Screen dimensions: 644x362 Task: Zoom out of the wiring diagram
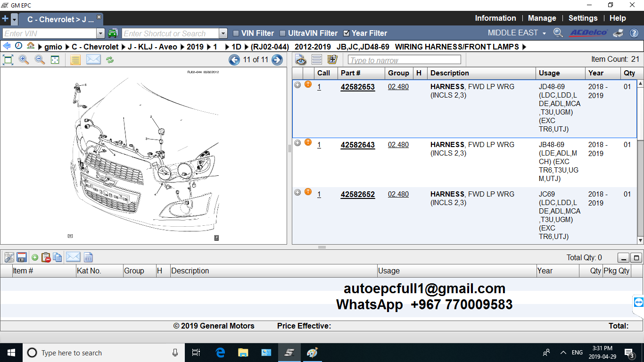pos(40,60)
